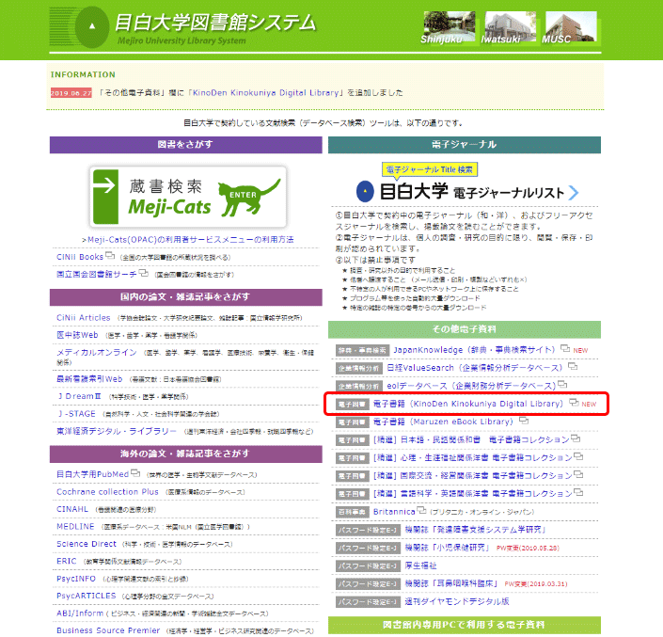Click external icon beside 言語科学・英語関係洋書 collection
Screen dimensions: 663x637
pos(578,492)
